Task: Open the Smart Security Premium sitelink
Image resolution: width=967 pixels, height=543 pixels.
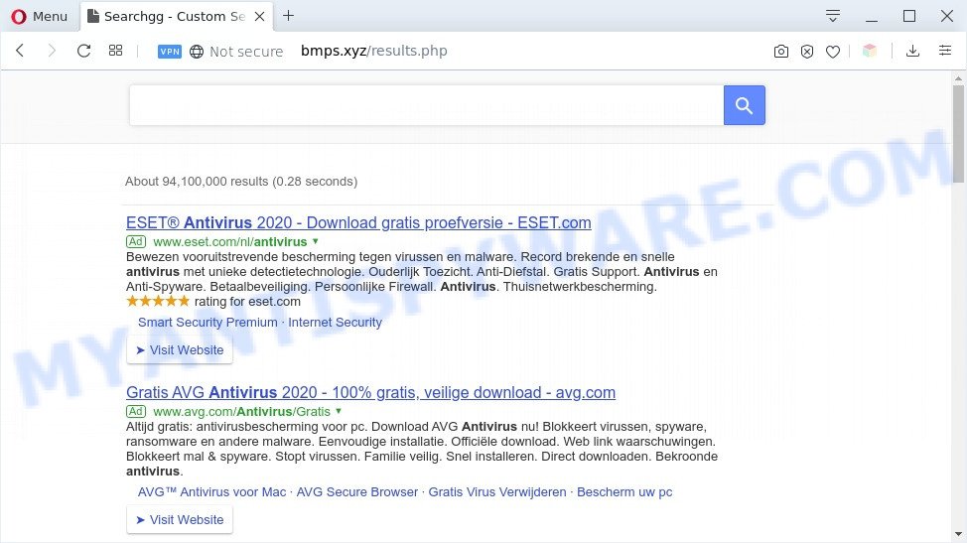Action: tap(207, 323)
